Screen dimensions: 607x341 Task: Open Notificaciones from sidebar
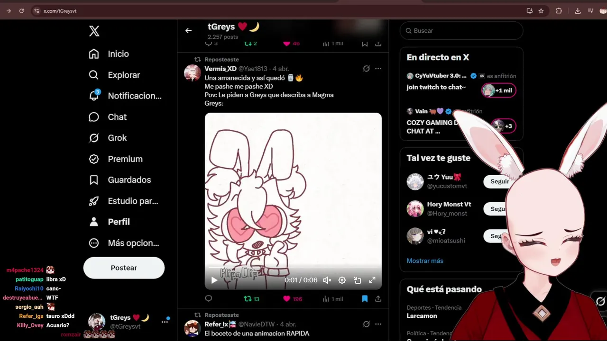click(x=125, y=96)
